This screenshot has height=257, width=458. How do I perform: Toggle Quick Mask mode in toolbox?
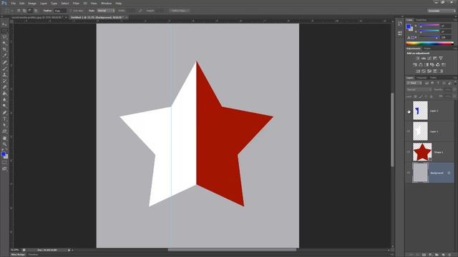tap(4, 163)
